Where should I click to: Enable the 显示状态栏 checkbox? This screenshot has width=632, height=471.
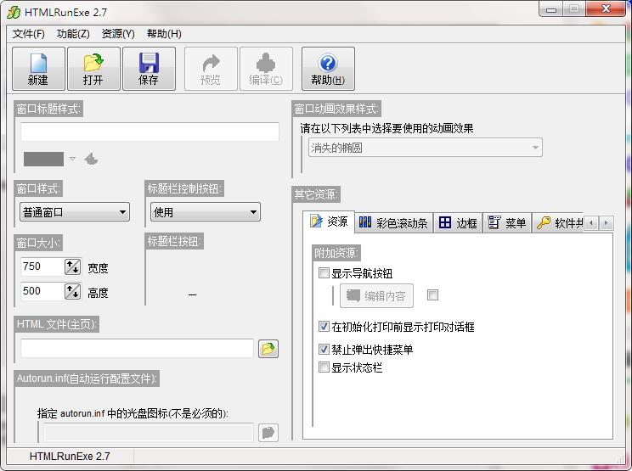click(324, 367)
